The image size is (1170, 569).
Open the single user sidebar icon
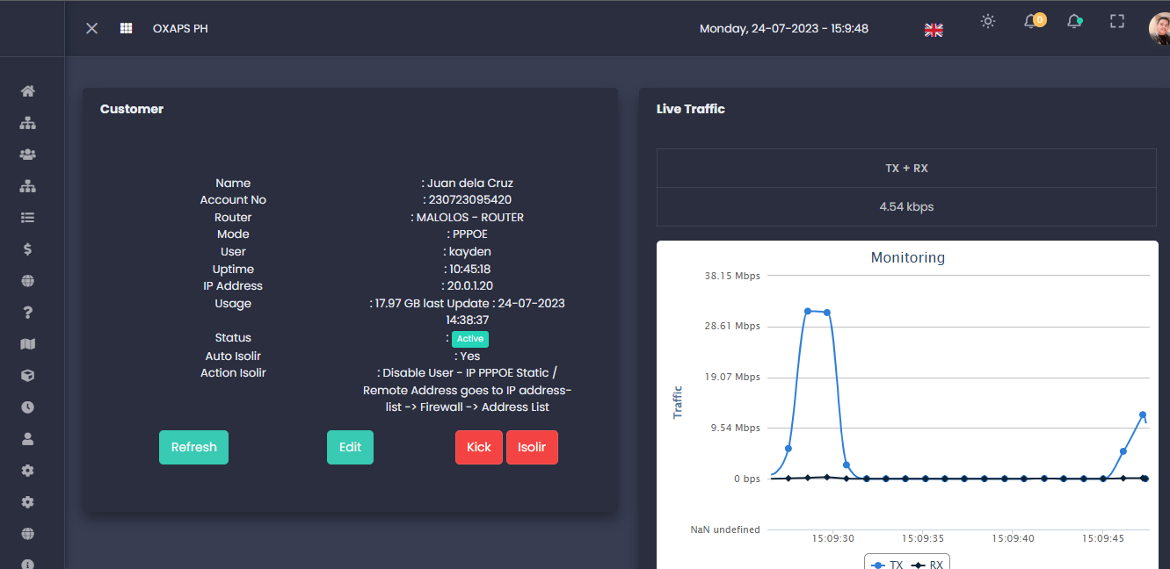(27, 438)
